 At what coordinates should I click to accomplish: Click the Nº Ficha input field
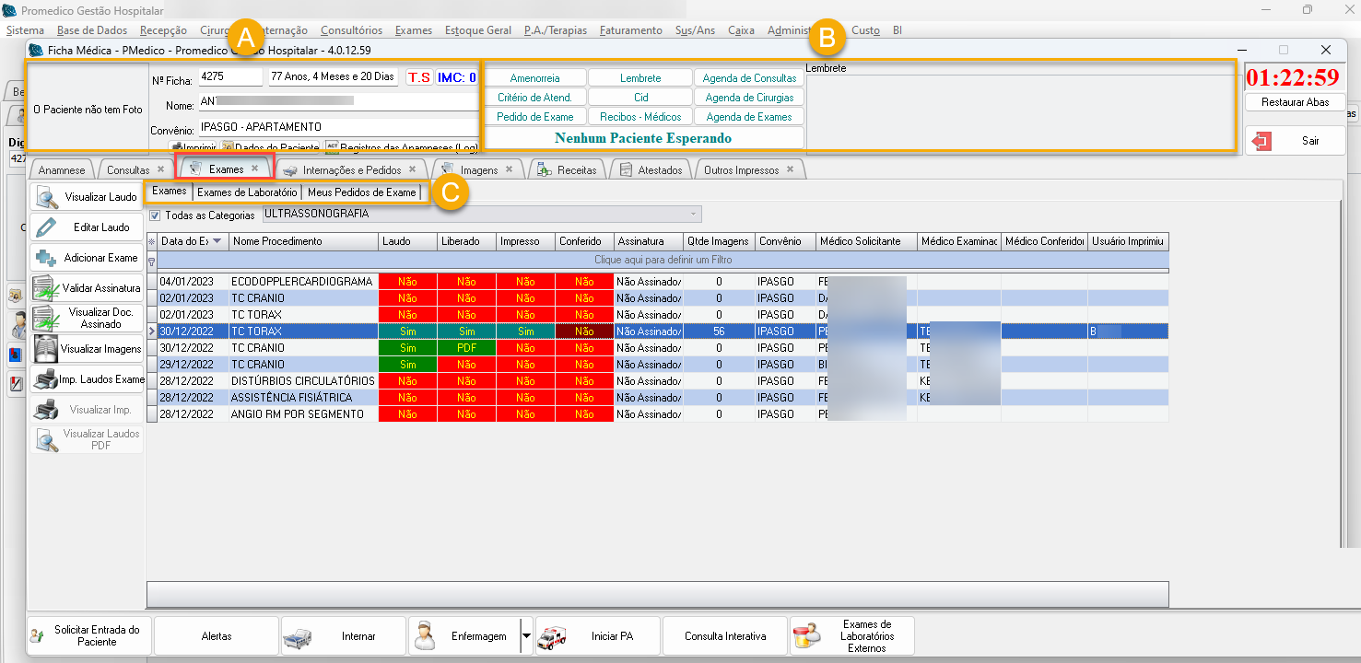(x=230, y=76)
